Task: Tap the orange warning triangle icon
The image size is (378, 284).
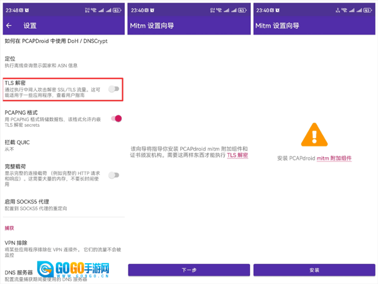Action: point(314,134)
